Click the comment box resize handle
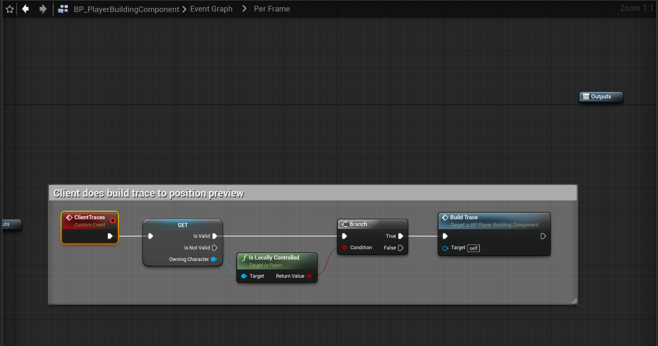Image resolution: width=658 pixels, height=346 pixels. [574, 301]
